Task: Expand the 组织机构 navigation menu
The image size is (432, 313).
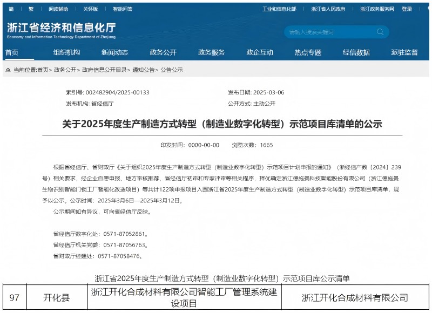Action: pyautogui.click(x=66, y=52)
